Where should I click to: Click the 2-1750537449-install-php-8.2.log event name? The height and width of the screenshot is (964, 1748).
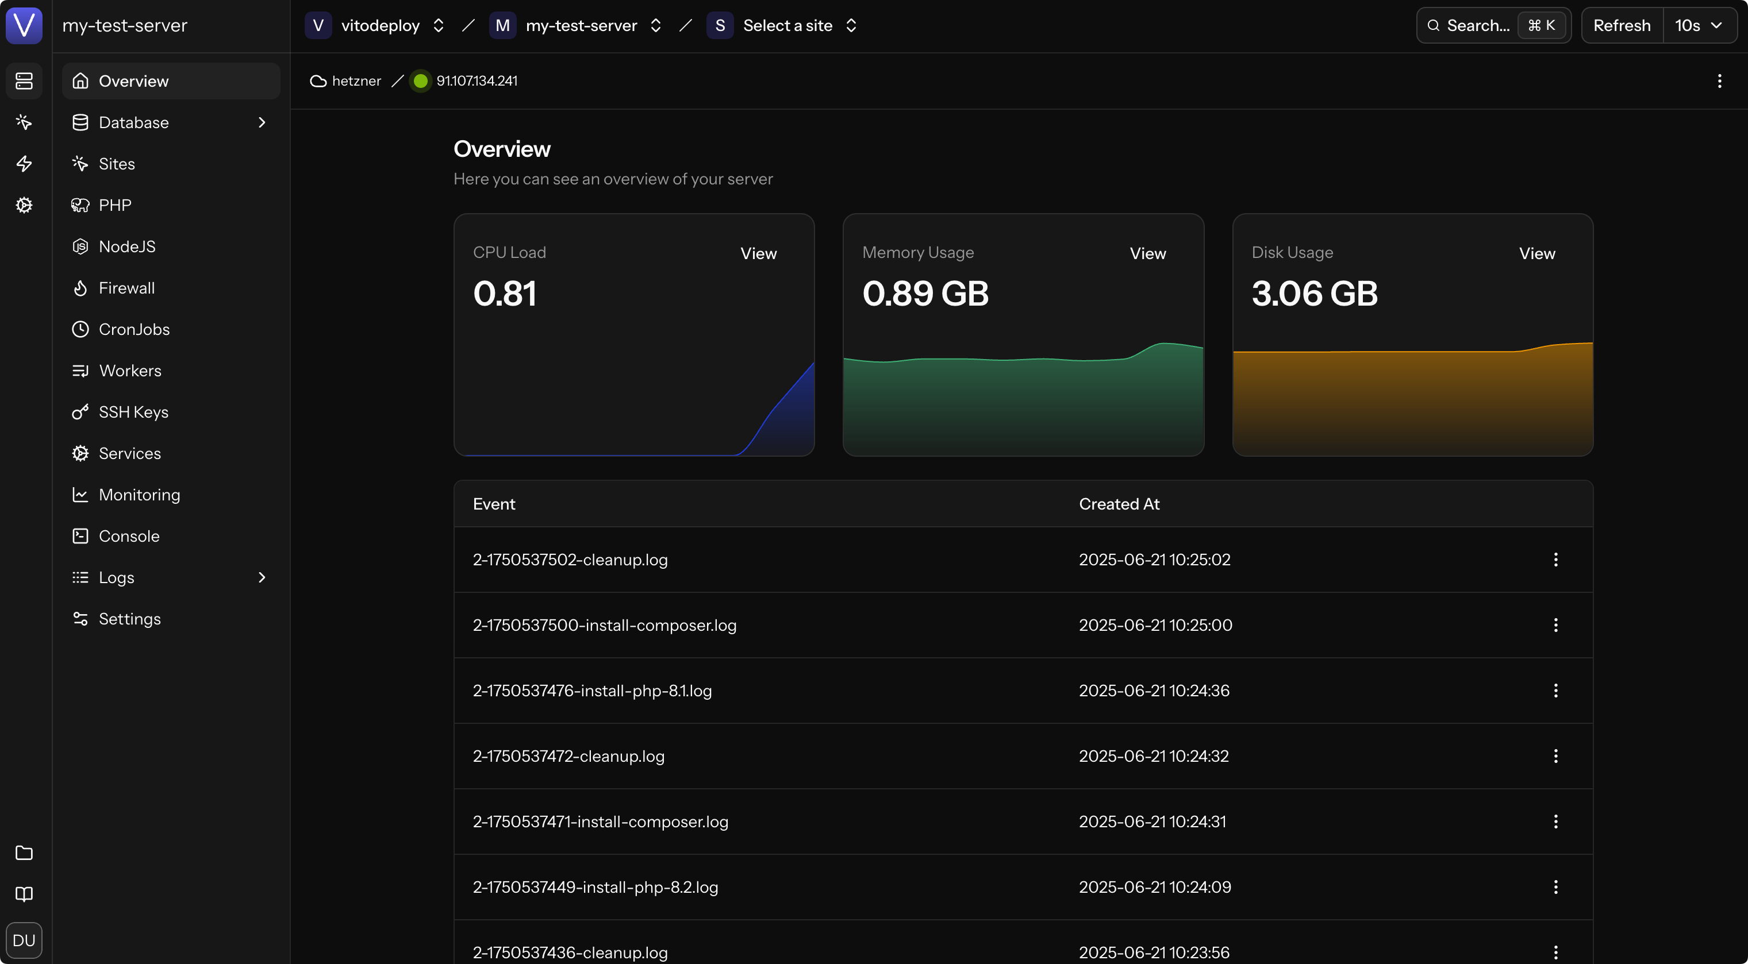[595, 886]
